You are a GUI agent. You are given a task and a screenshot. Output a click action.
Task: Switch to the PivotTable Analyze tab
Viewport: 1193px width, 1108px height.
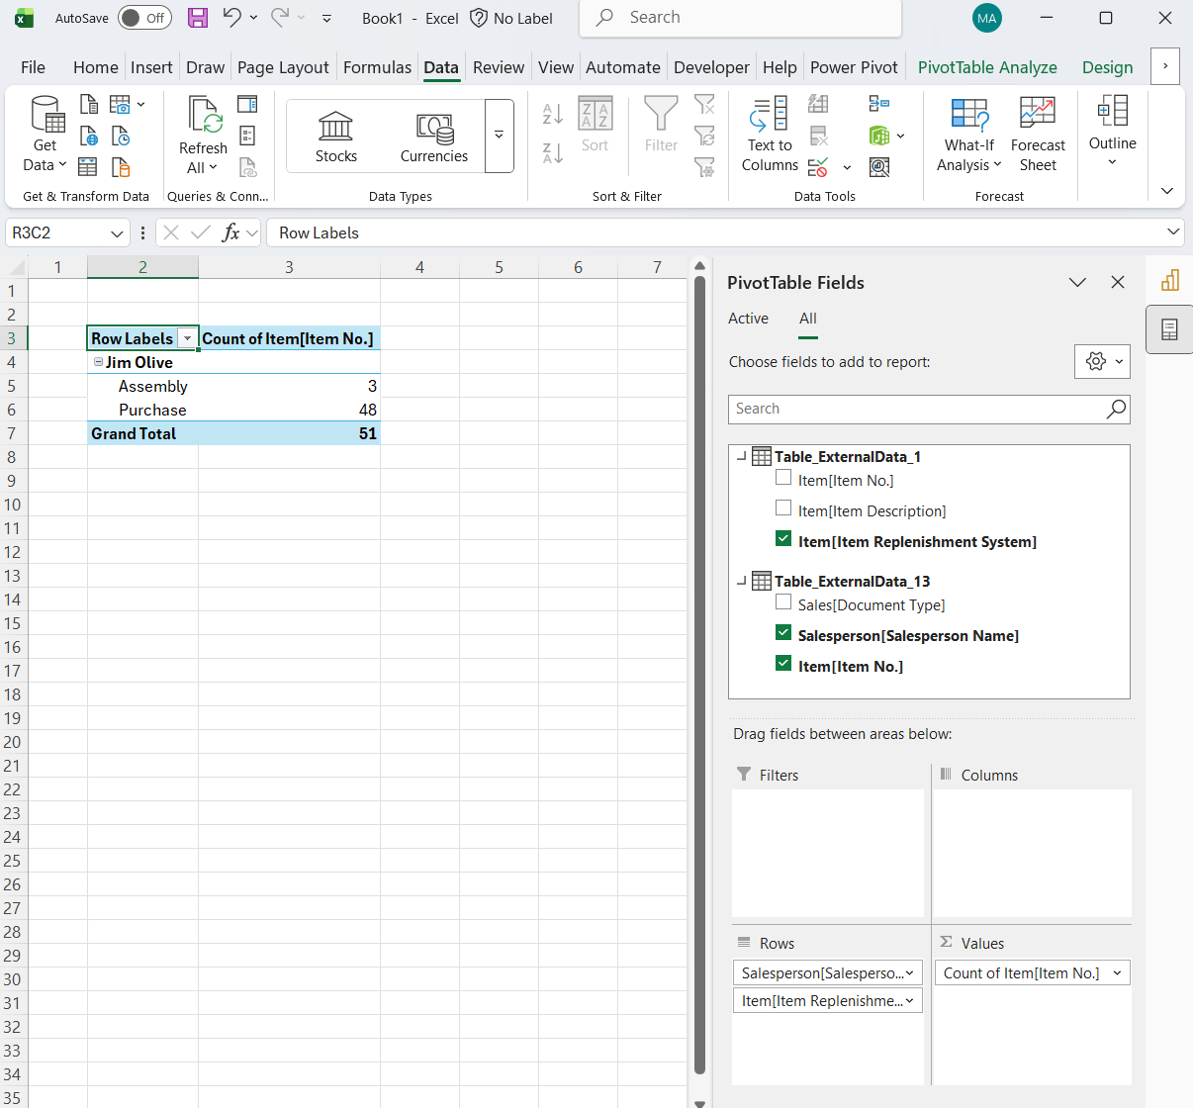point(986,67)
